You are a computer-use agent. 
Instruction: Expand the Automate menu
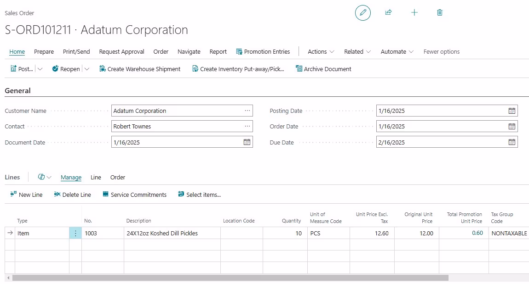coord(397,51)
